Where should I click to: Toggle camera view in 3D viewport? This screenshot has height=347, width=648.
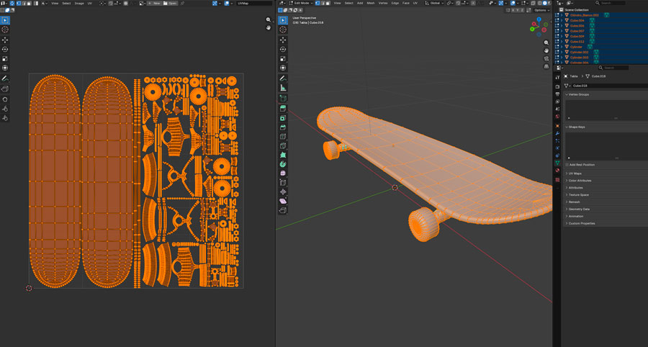(x=546, y=58)
